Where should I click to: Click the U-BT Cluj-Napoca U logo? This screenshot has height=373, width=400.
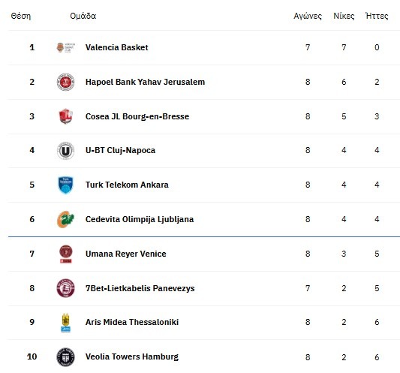click(65, 151)
